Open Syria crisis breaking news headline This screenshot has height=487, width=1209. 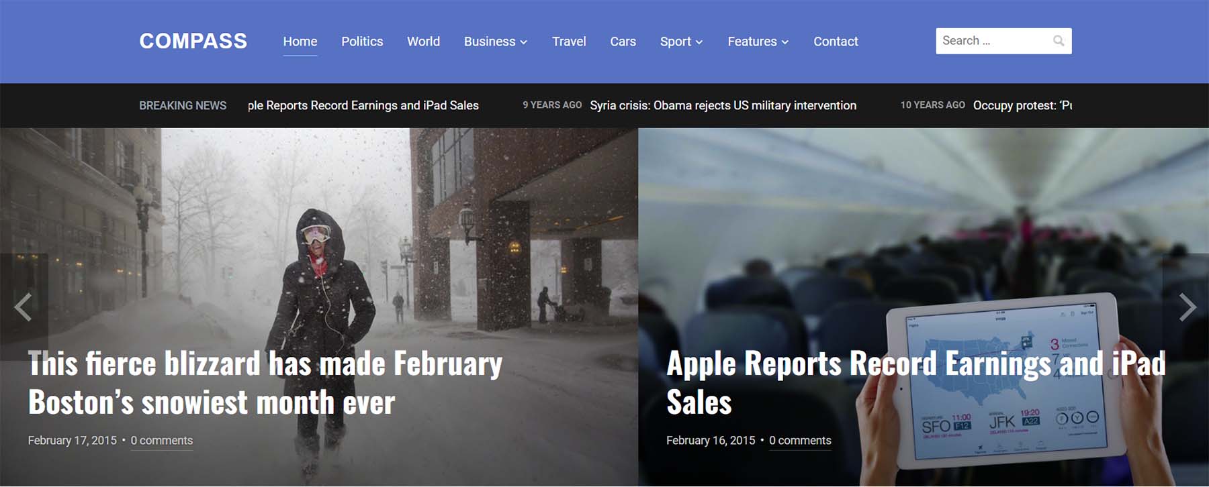(x=723, y=105)
